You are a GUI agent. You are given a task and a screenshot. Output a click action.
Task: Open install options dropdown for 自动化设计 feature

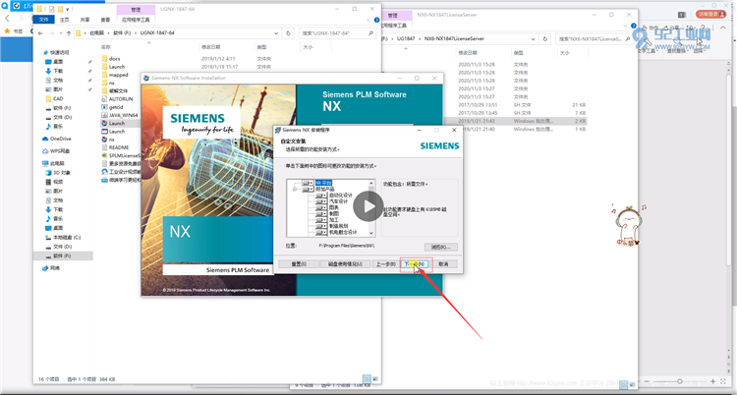click(321, 196)
